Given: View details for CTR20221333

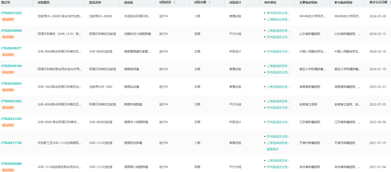Looking at the screenshot, I should (x=11, y=119).
